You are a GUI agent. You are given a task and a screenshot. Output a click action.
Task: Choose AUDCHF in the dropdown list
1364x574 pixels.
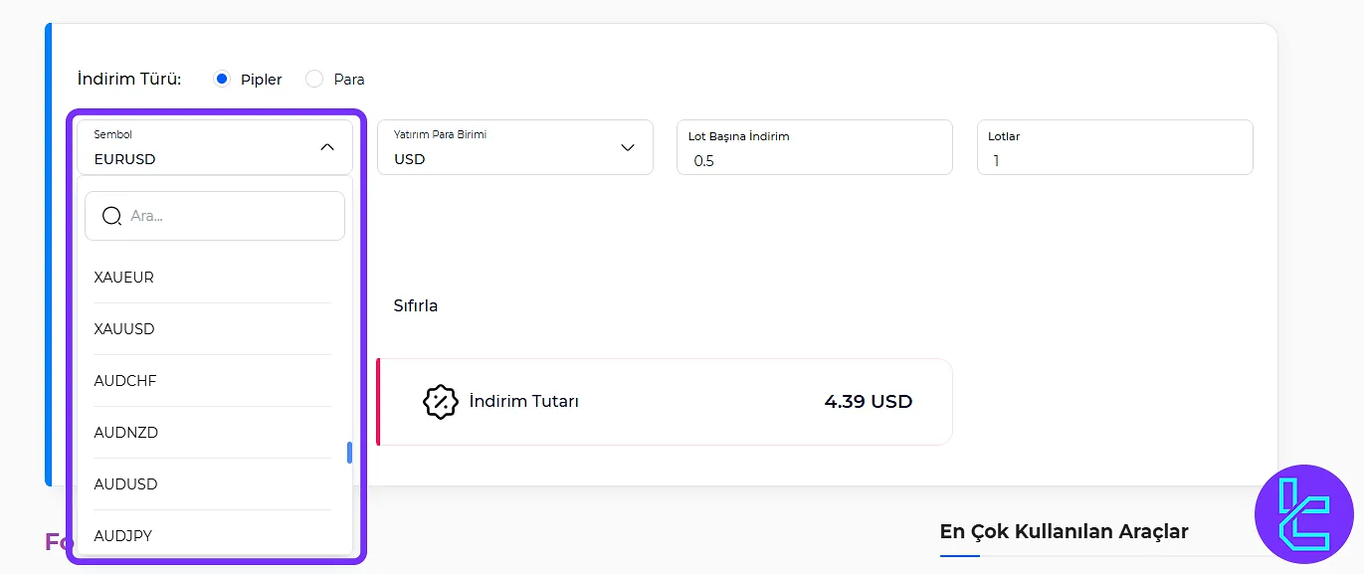[x=125, y=380]
